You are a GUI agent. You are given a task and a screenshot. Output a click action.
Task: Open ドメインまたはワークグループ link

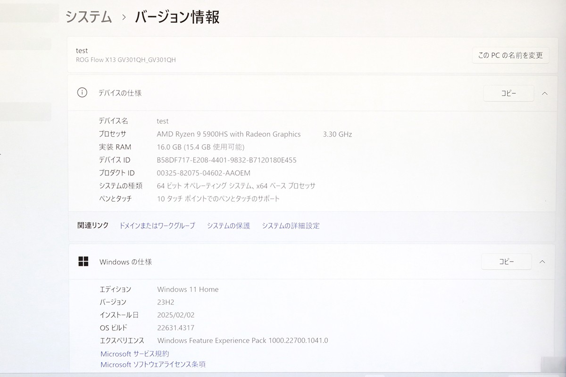[157, 226]
